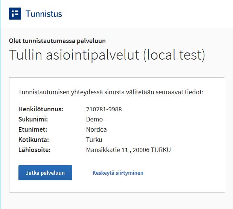Click the white header bar beside Tunnistus
This screenshot has width=233, height=209.
coord(147,14)
